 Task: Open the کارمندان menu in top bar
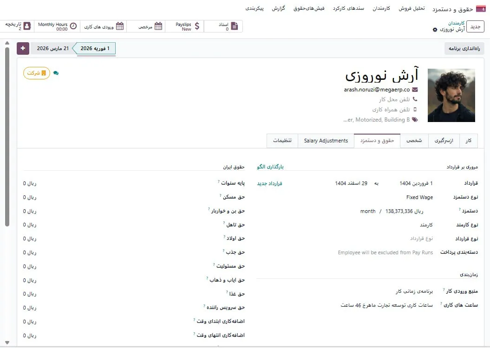[381, 8]
